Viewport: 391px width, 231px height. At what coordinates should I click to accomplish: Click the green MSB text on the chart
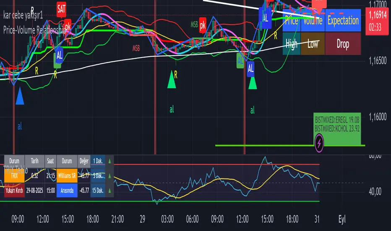click(x=194, y=24)
